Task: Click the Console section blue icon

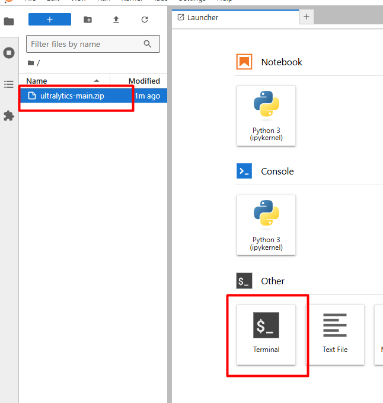Action: [x=244, y=171]
